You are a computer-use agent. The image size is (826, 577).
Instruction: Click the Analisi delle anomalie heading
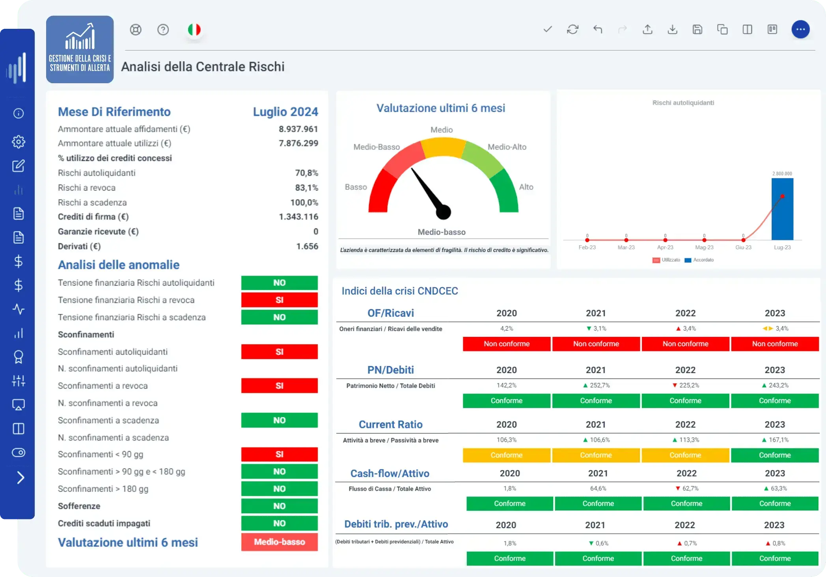tap(119, 265)
